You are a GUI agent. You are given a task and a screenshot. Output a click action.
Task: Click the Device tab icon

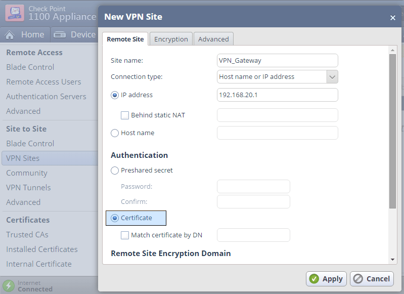(60, 35)
